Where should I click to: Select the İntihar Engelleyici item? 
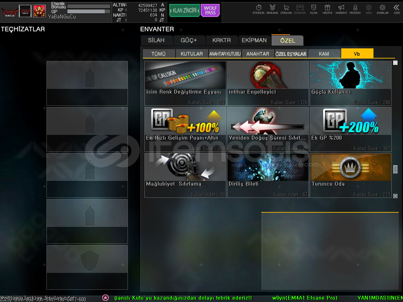(x=268, y=83)
